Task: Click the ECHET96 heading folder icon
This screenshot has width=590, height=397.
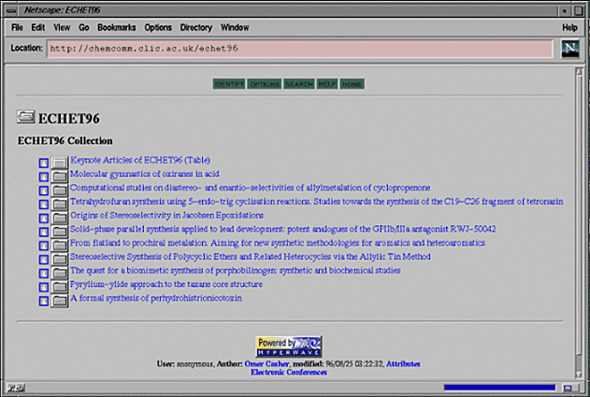Action: point(25,119)
